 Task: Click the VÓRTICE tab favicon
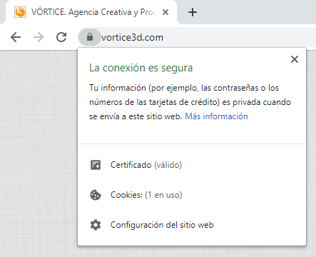(20, 12)
